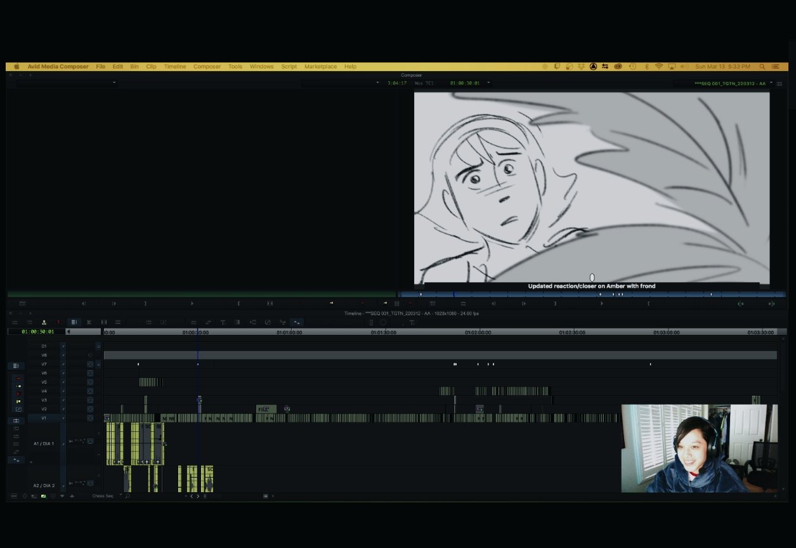The width and height of the screenshot is (796, 548).
Task: Toggle the V4 track monitor icon
Action: 90,391
